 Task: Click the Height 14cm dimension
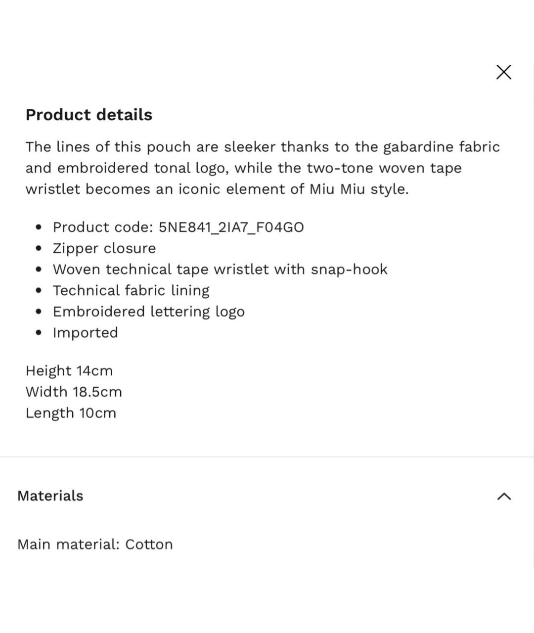[x=69, y=371]
